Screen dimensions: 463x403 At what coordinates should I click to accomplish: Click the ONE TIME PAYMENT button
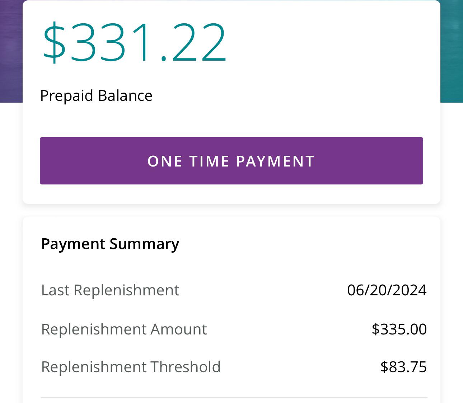231,161
